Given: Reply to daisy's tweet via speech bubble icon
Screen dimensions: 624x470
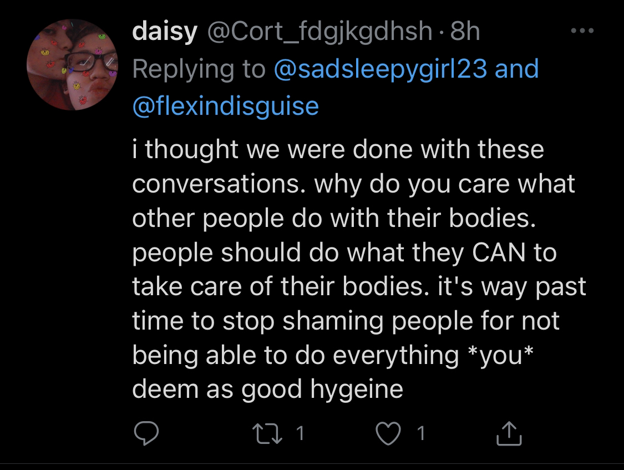Looking at the screenshot, I should click(146, 433).
